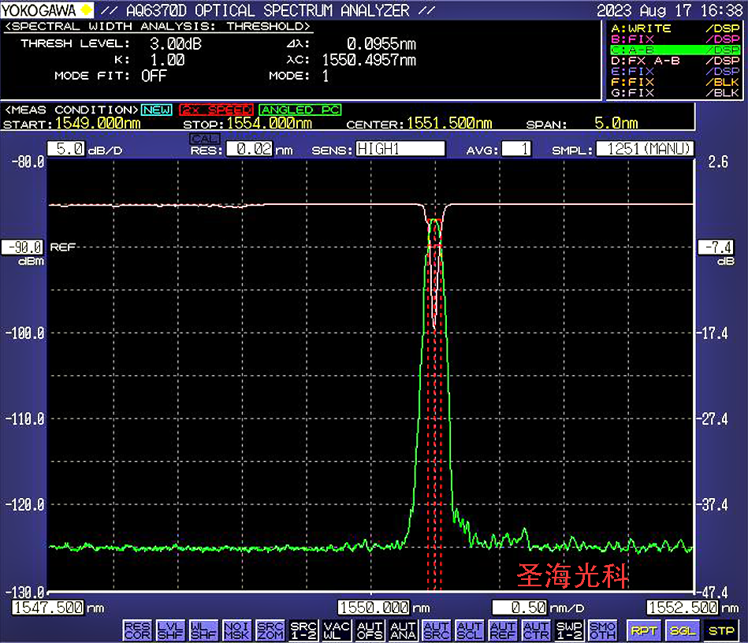Viewport: 748px width, 643px height.
Task: Toggle the SWP 1-2 sweep indicator
Action: click(569, 630)
